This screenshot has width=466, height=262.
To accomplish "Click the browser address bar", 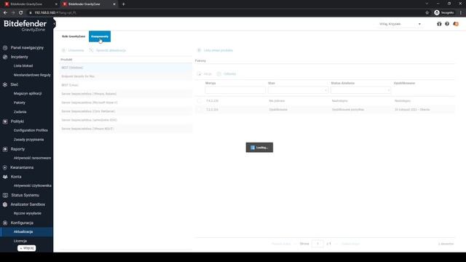I will point(226,12).
